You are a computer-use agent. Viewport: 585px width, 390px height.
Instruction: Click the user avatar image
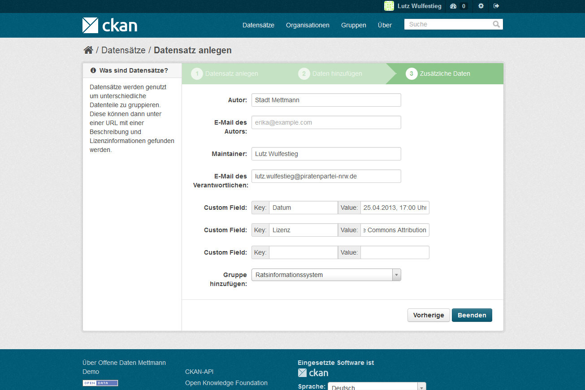click(389, 6)
